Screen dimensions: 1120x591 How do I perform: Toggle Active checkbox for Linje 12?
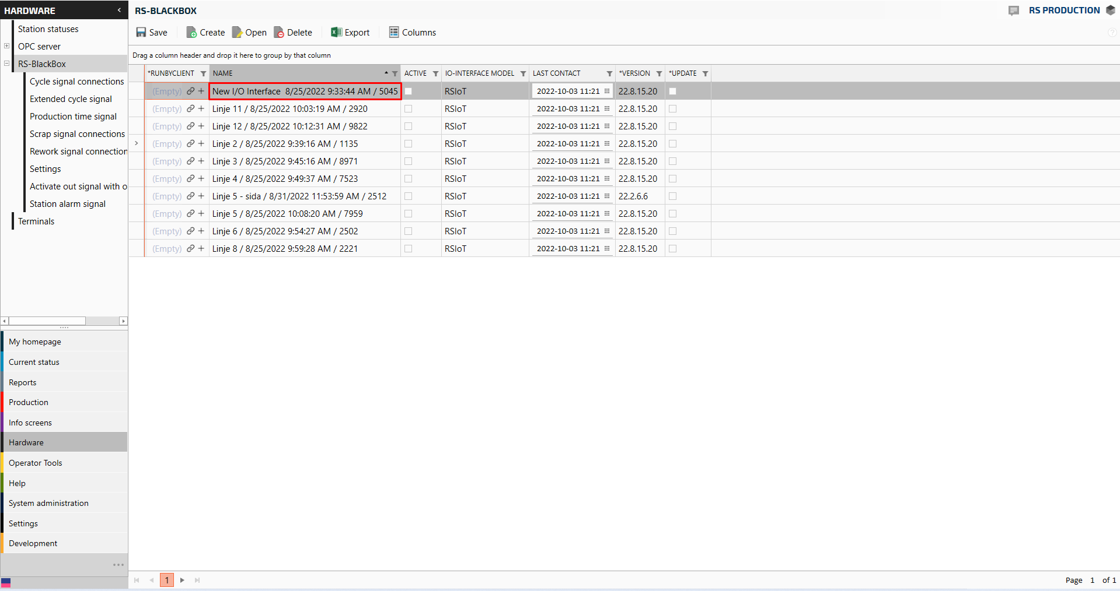(408, 126)
